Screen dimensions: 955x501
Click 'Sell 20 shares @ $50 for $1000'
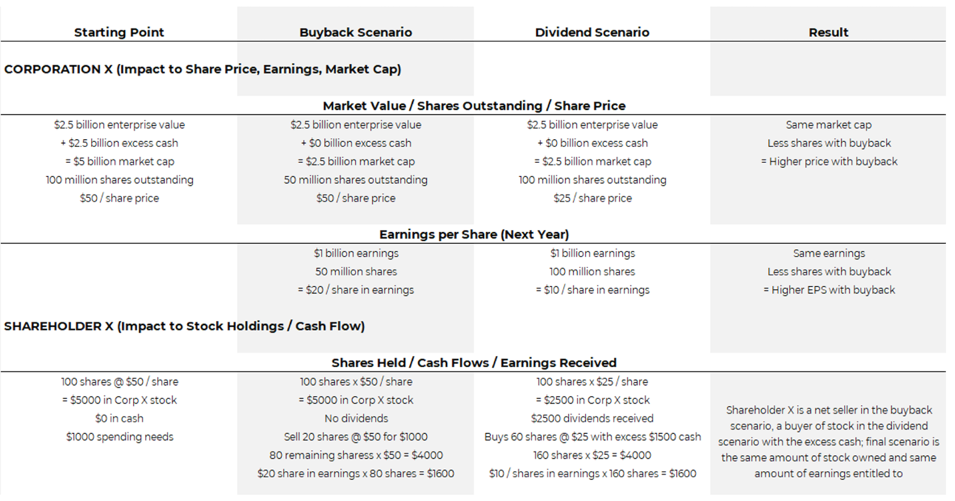tap(355, 437)
